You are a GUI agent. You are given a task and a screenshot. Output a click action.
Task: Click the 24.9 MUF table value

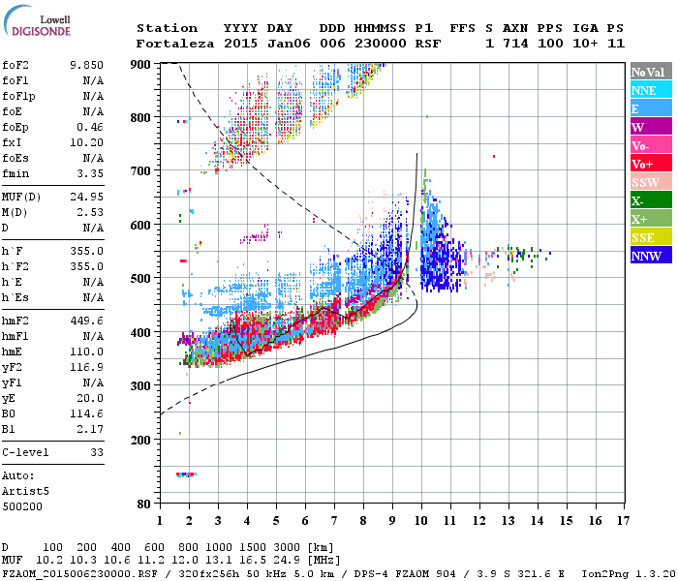[287, 561]
